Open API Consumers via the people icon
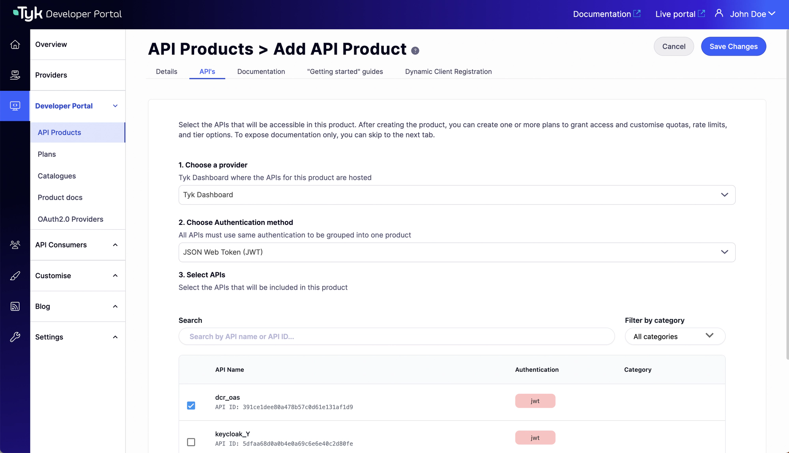Screen dimensions: 789x453 (15, 245)
